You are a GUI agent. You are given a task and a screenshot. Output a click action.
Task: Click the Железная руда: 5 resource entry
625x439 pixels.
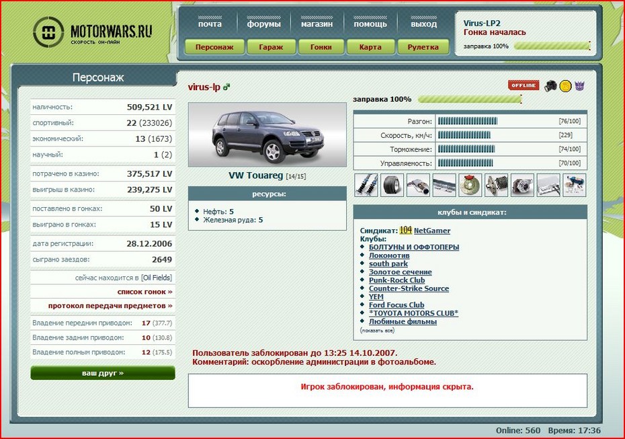pyautogui.click(x=233, y=220)
